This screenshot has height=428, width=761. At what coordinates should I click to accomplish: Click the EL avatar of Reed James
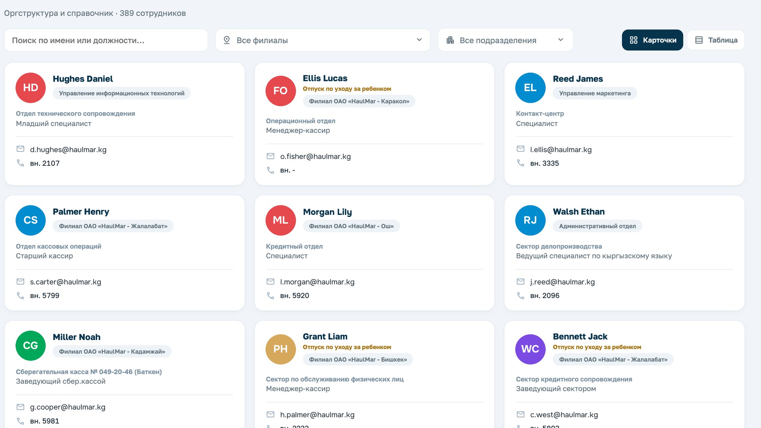(530, 88)
